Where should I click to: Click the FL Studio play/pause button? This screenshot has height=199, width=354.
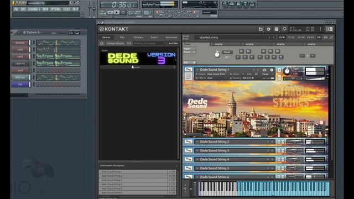pyautogui.click(x=110, y=12)
